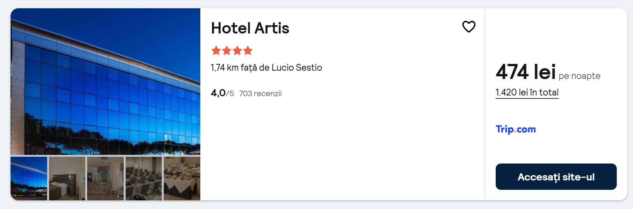The height and width of the screenshot is (209, 633).
Task: Click the 474 lei nightly price
Action: click(x=525, y=72)
